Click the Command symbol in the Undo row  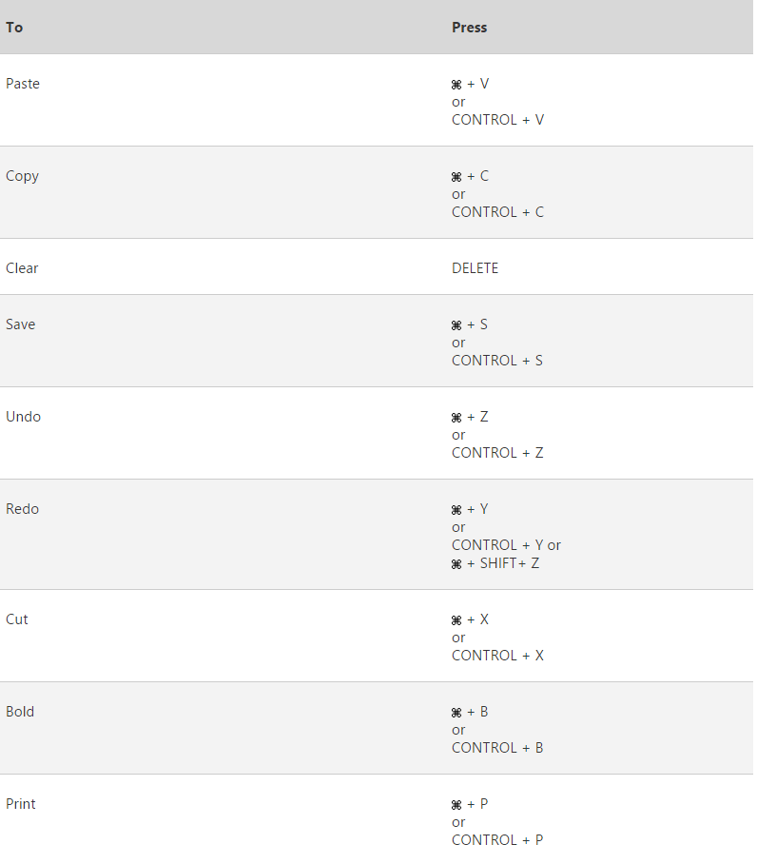(x=456, y=418)
